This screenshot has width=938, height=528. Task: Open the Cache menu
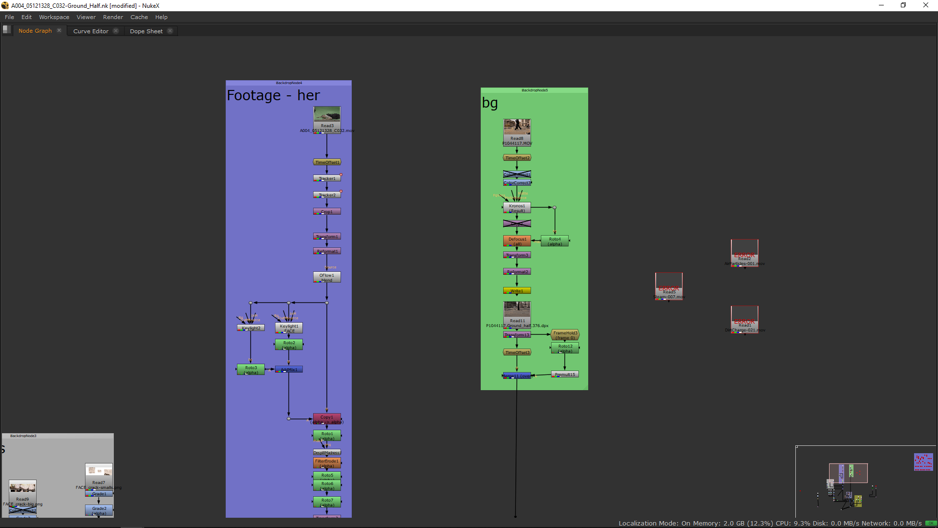pos(139,17)
